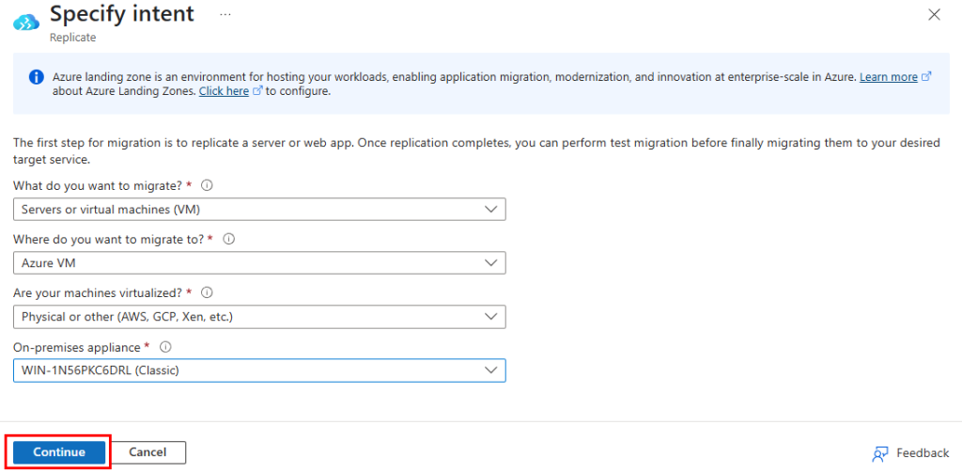Click info icon beside Where do you want to migrate to
The image size is (962, 472).
click(229, 240)
